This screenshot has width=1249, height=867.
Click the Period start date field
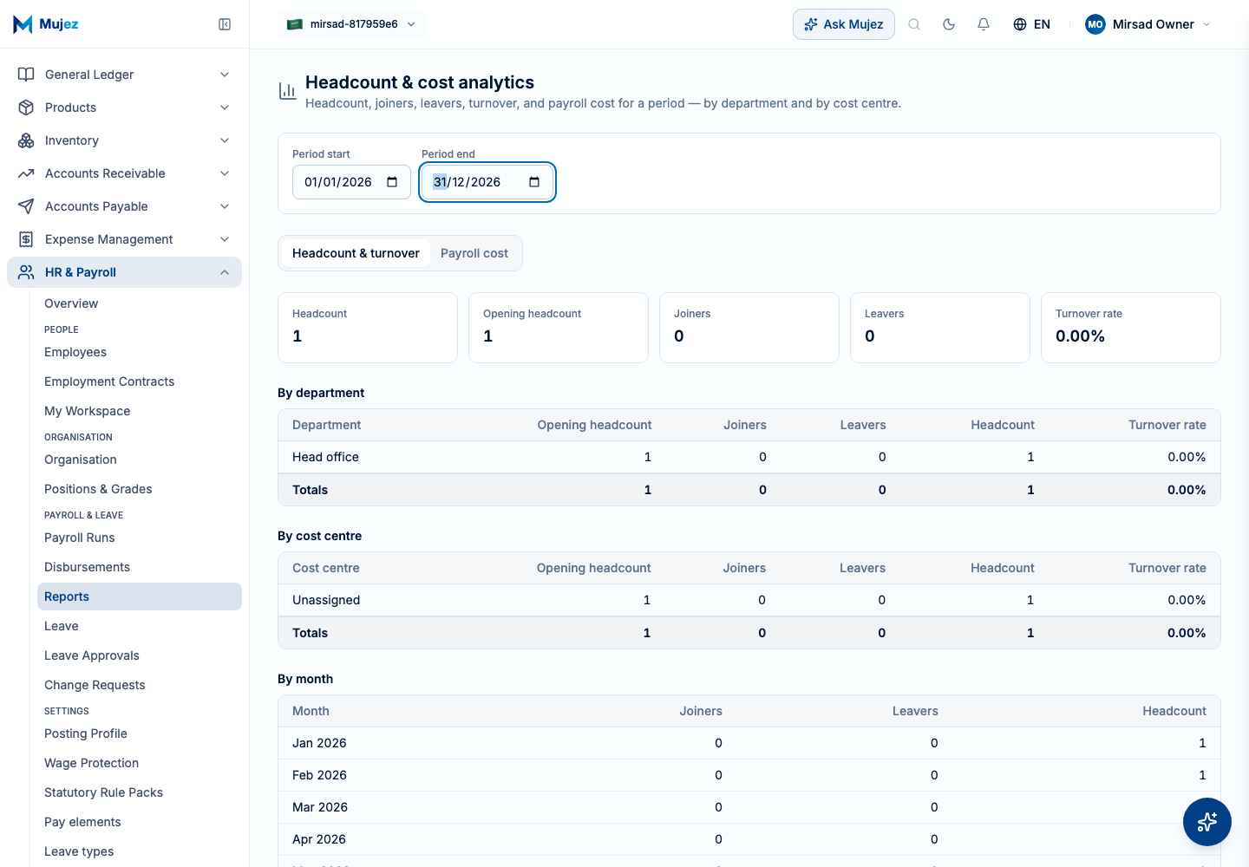point(351,182)
